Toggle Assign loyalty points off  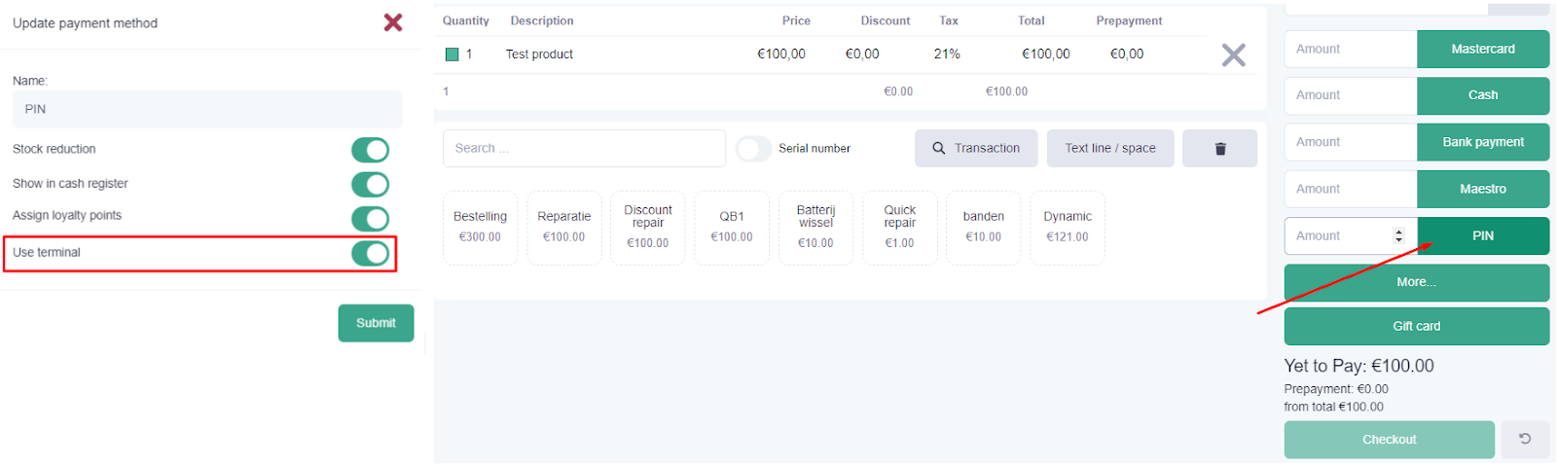(x=370, y=218)
